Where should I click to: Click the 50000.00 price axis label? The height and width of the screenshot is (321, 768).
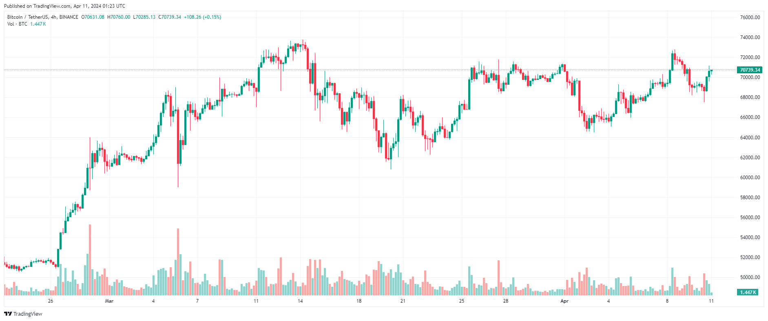tap(750, 277)
